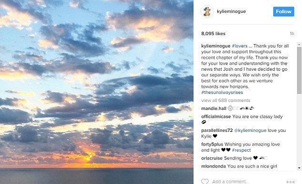Open the #respect hashtag
This screenshot has height=184, width=302.
tap(242, 150)
